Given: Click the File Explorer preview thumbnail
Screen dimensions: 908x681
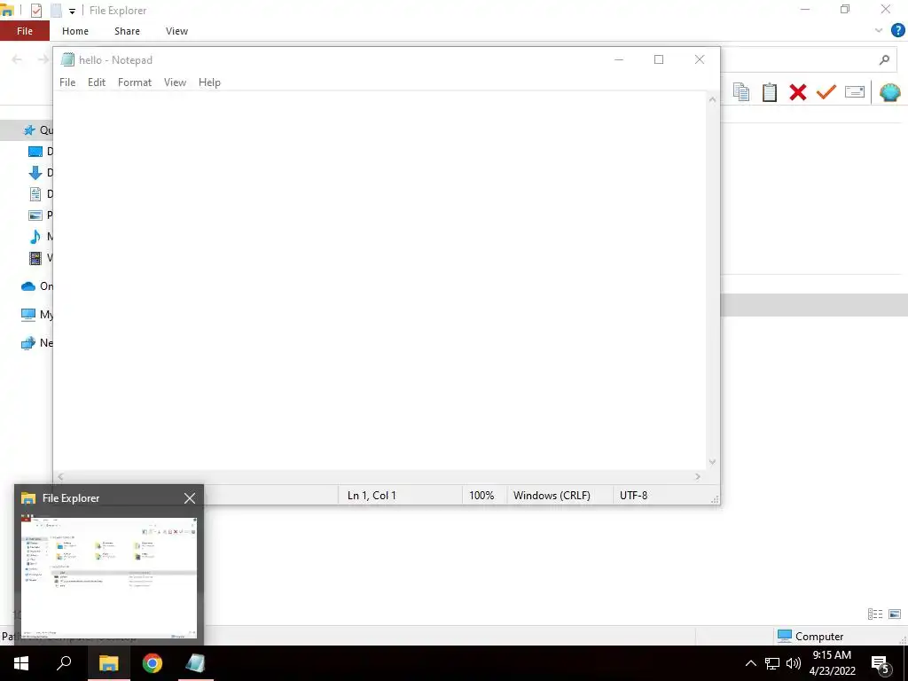Looking at the screenshot, I should tap(109, 575).
